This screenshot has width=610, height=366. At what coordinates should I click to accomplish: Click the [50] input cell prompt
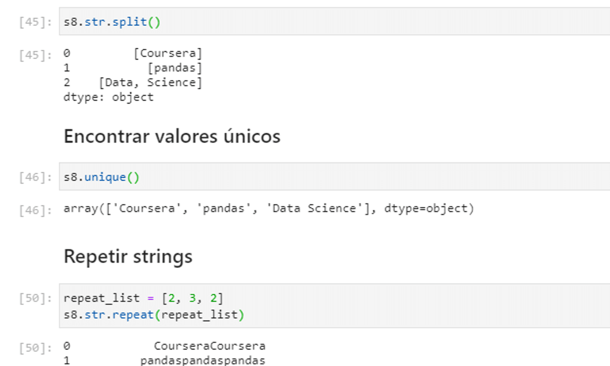[x=35, y=298]
